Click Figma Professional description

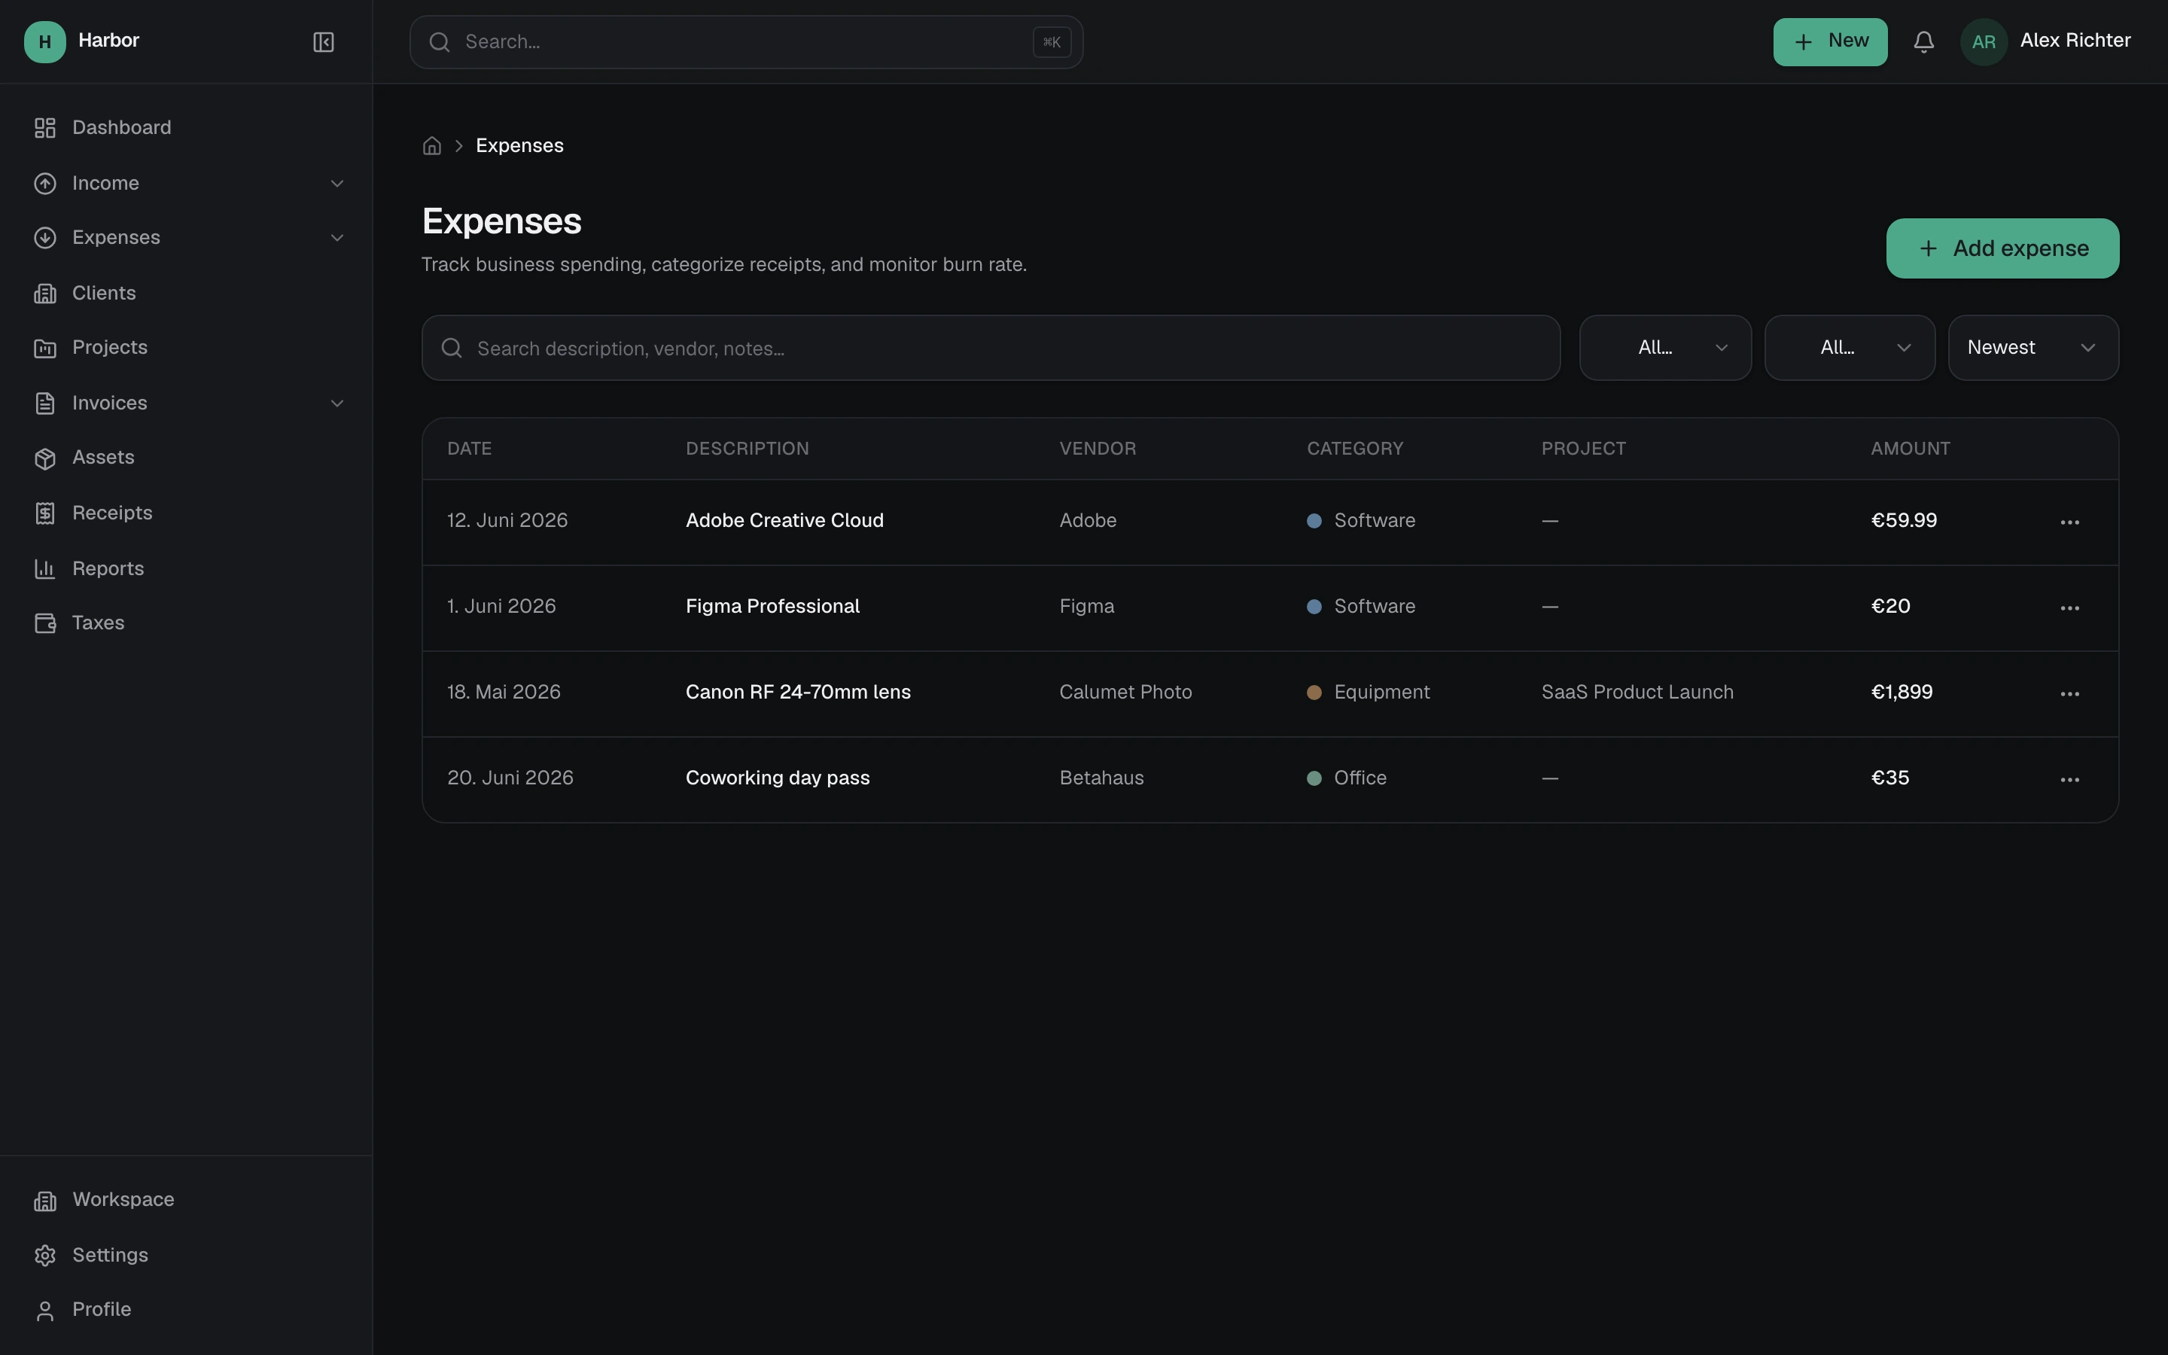[x=772, y=607]
